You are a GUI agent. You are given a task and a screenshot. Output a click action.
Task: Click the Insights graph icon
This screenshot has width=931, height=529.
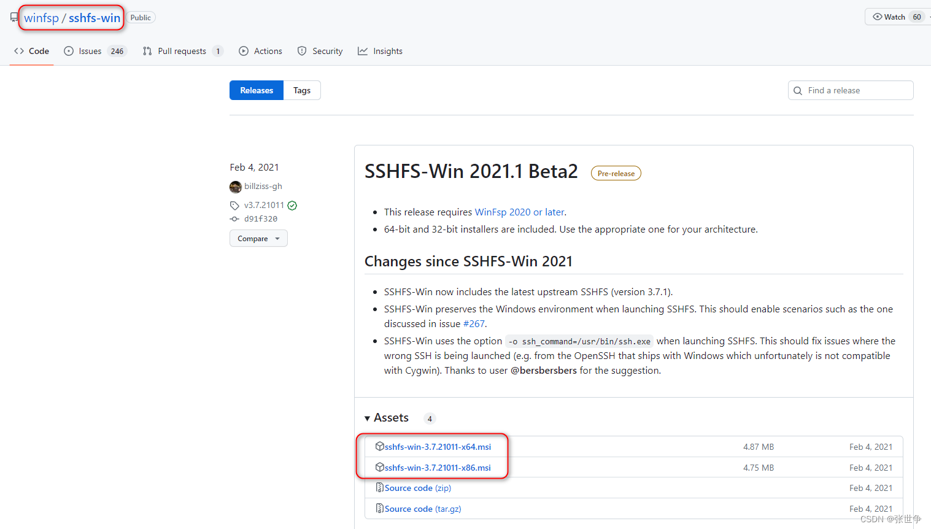coord(363,51)
